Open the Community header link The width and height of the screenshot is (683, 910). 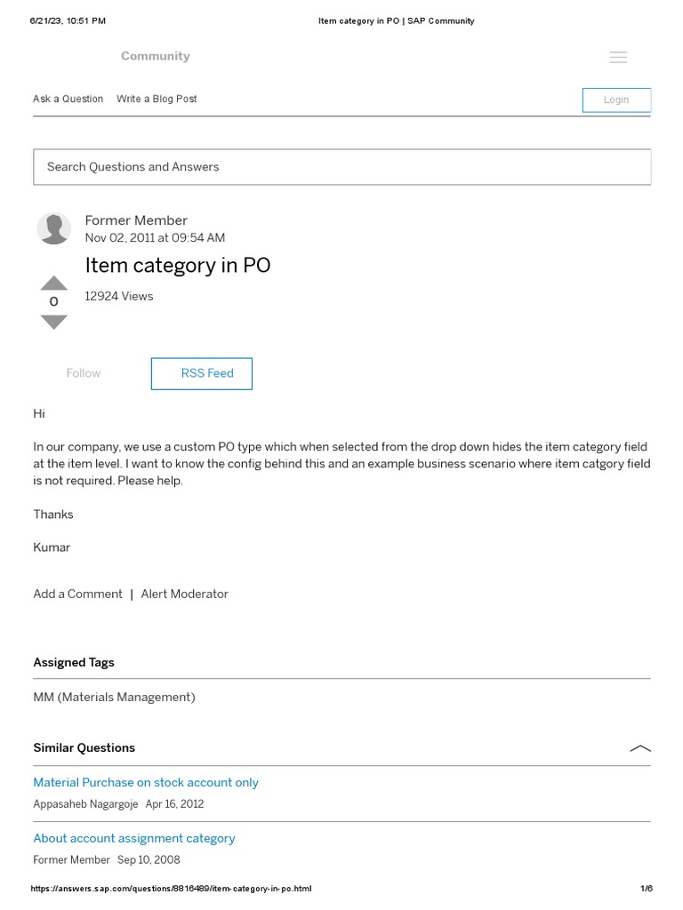156,56
